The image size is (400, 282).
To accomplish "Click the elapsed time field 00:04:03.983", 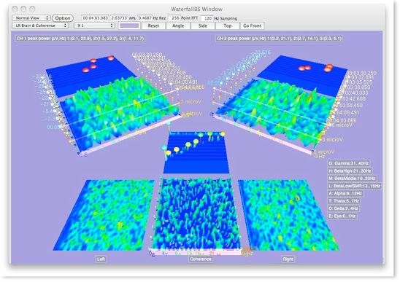I will tap(95, 18).
